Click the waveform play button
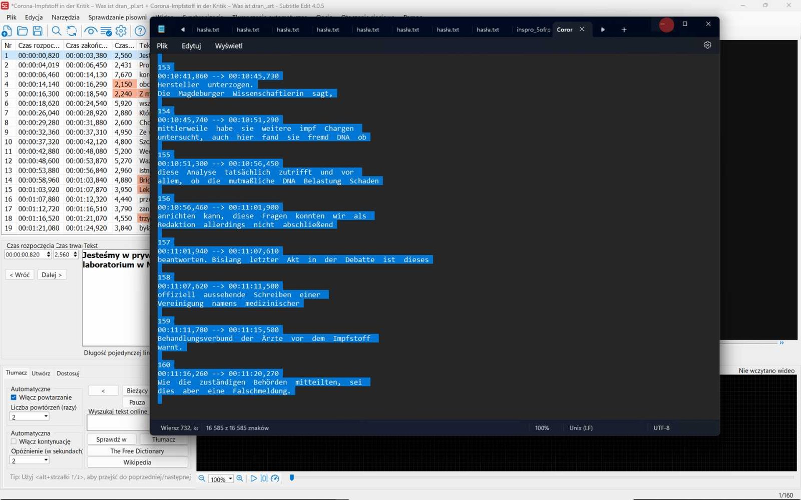801x500 pixels. (x=253, y=478)
